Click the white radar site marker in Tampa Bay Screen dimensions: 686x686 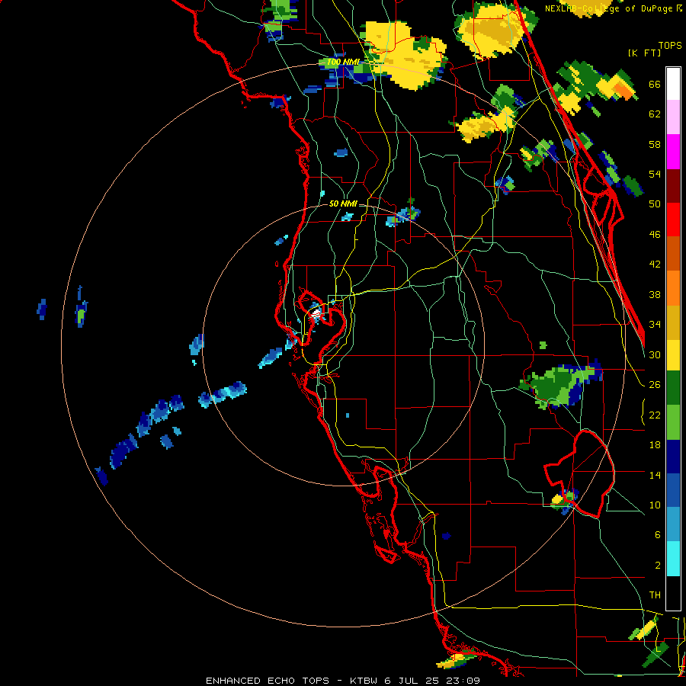[x=316, y=313]
